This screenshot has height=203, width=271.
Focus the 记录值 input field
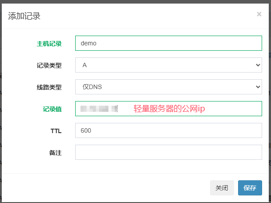click(231, 109)
